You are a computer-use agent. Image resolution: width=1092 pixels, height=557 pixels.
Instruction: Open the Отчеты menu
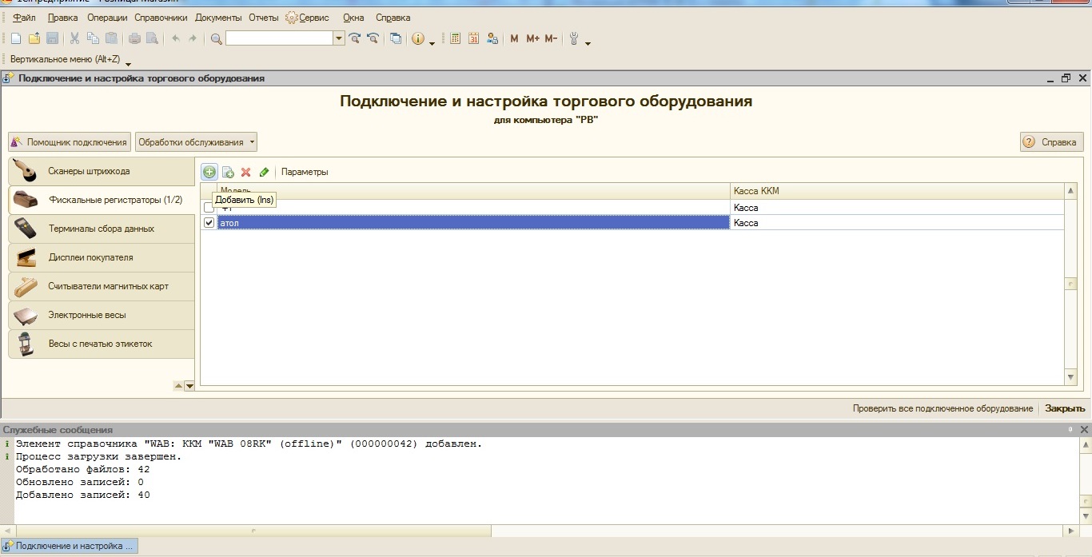click(x=263, y=18)
